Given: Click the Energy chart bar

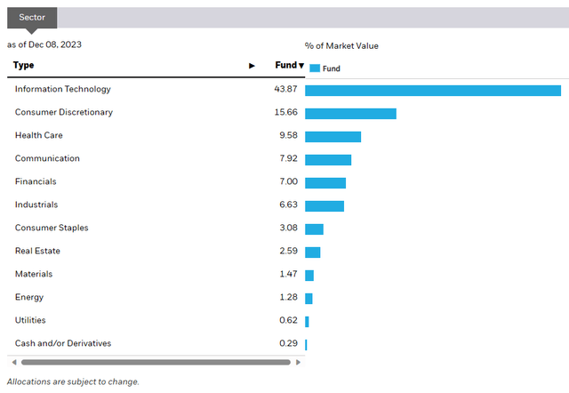Looking at the screenshot, I should point(309,299).
